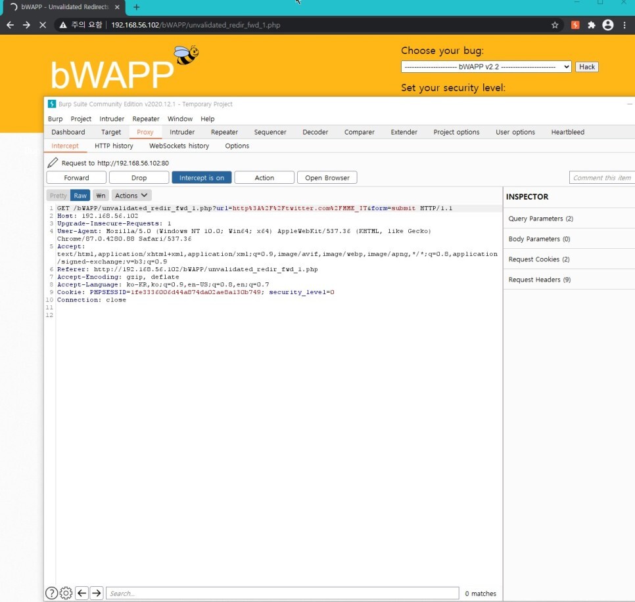Click the Comment this item field
Viewport: 635px width, 602px height.
[602, 178]
